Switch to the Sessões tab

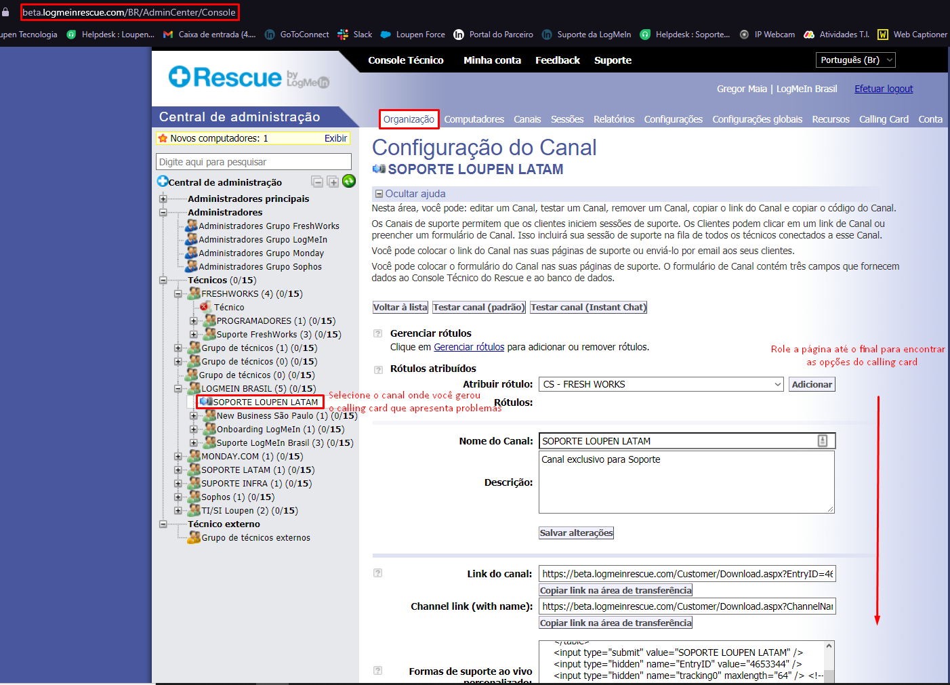point(567,119)
